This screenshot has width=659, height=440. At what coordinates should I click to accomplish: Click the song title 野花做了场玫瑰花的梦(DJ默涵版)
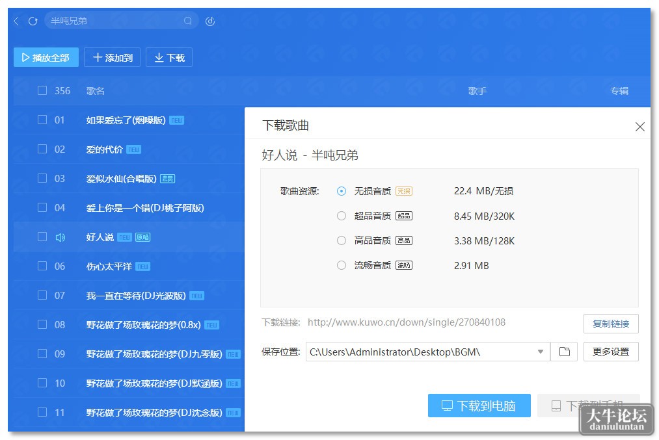click(x=154, y=383)
